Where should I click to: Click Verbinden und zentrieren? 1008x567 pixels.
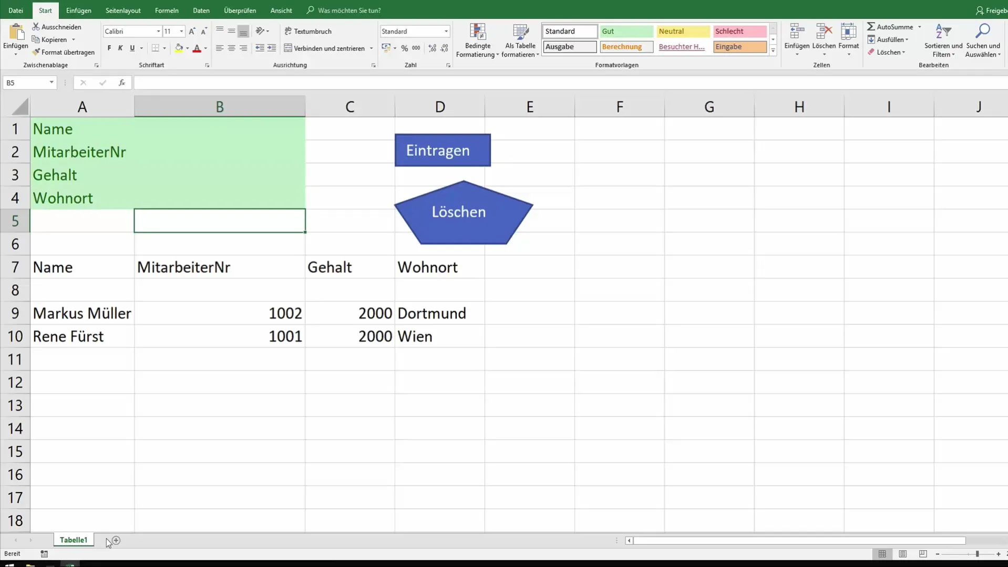click(x=324, y=48)
